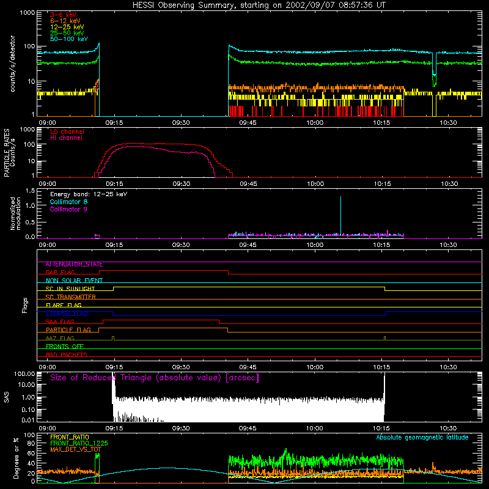Click the SAA_FLAG label

(60, 322)
